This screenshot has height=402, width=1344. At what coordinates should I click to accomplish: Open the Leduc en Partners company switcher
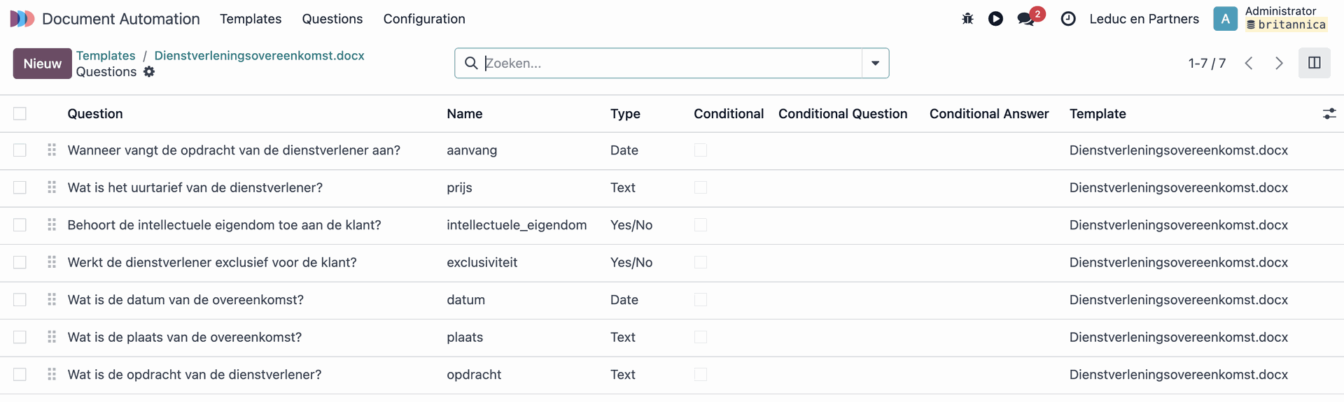(x=1144, y=19)
